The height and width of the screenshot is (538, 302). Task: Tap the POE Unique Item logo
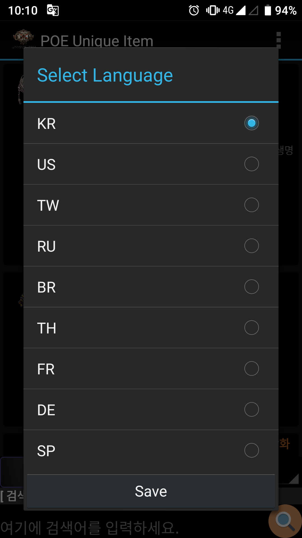pyautogui.click(x=23, y=39)
